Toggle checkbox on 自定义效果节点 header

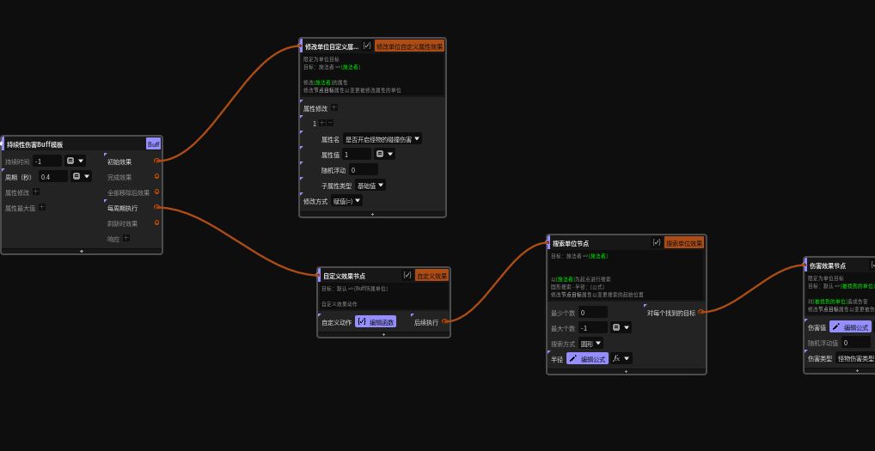407,276
